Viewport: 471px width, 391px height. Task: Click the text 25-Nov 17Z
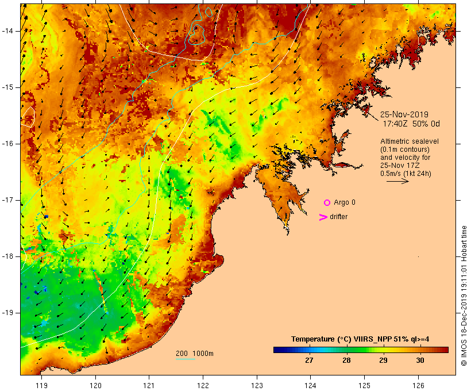[400, 166]
